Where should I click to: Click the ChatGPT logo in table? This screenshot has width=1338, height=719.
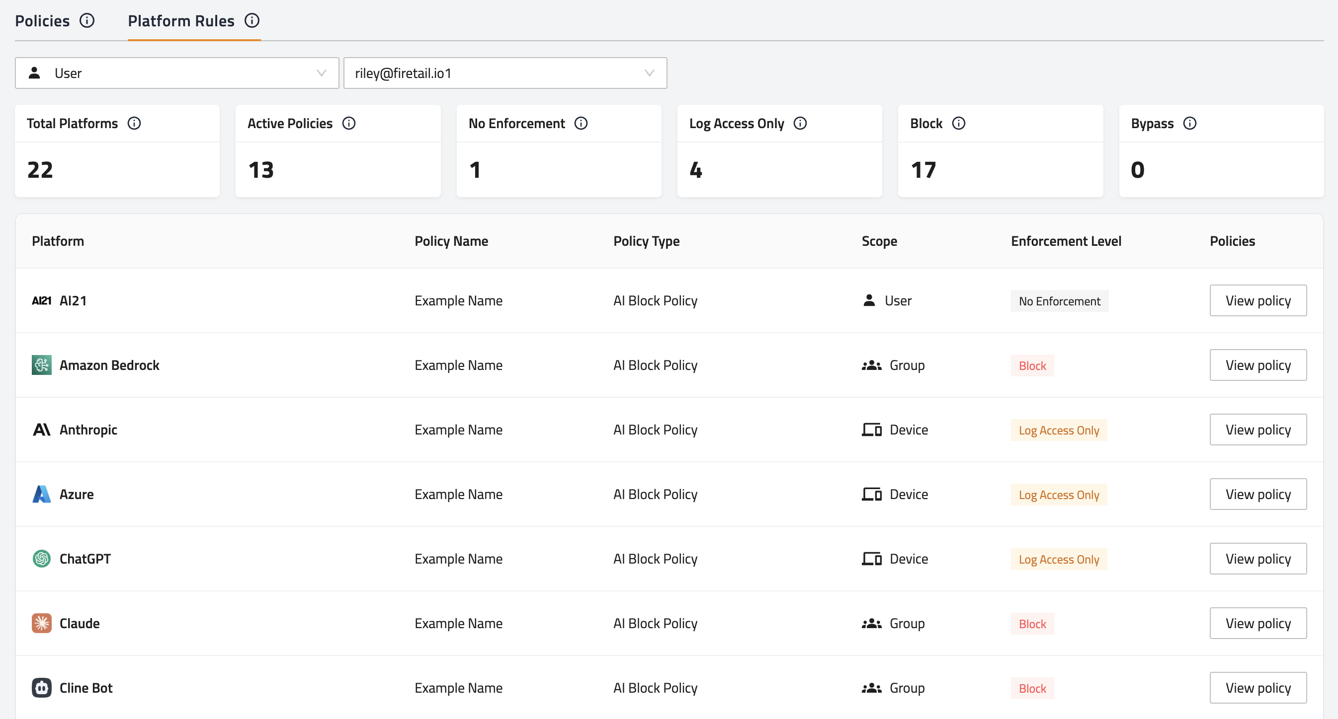click(42, 559)
